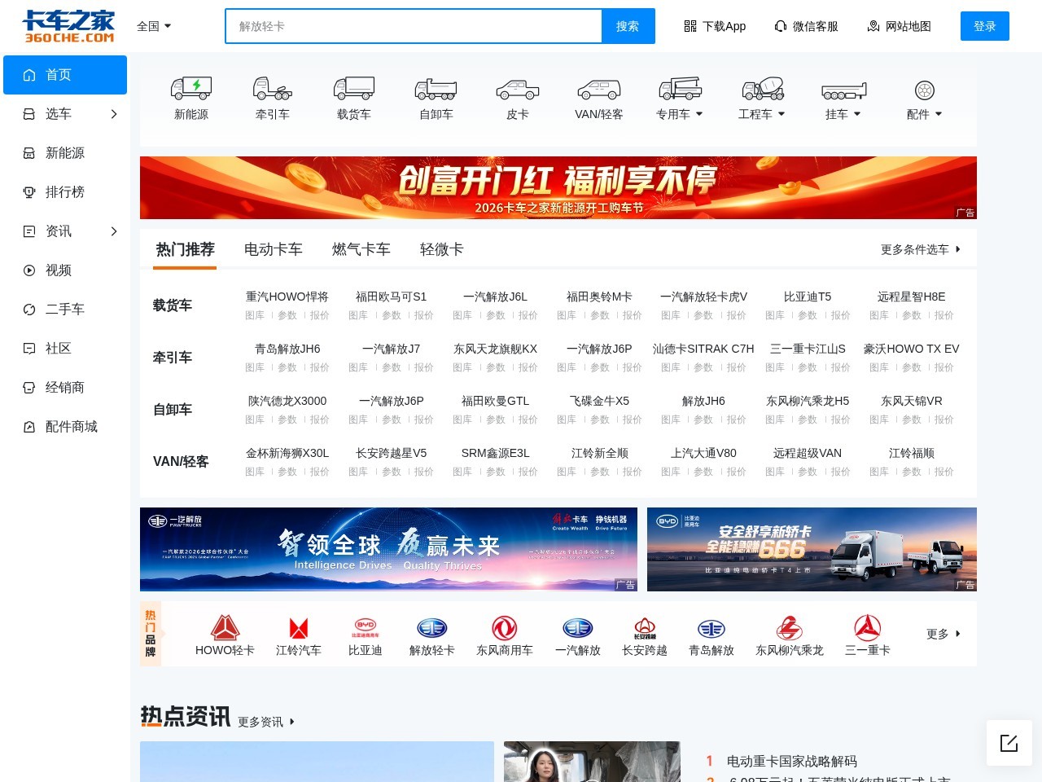
Task: Open the feedback icon at bottom right
Action: tap(1009, 743)
